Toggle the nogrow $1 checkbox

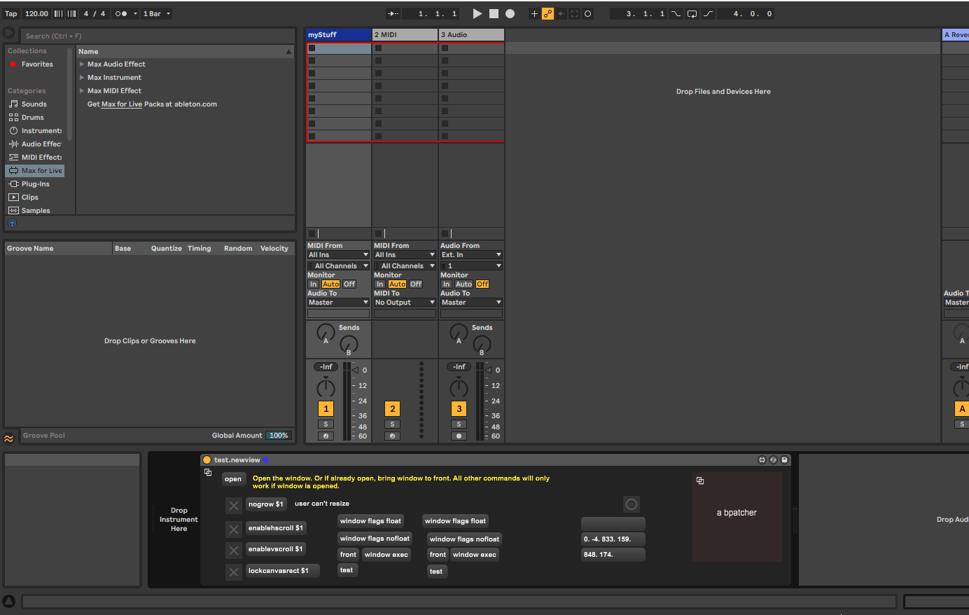234,505
